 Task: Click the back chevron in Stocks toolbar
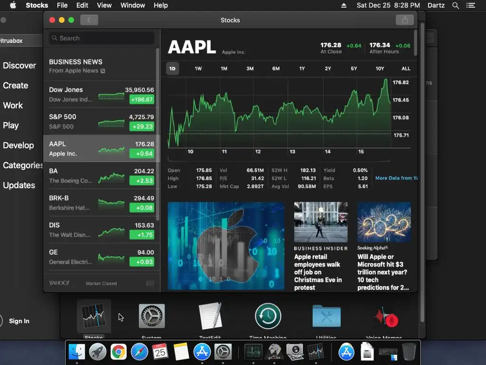click(x=89, y=20)
